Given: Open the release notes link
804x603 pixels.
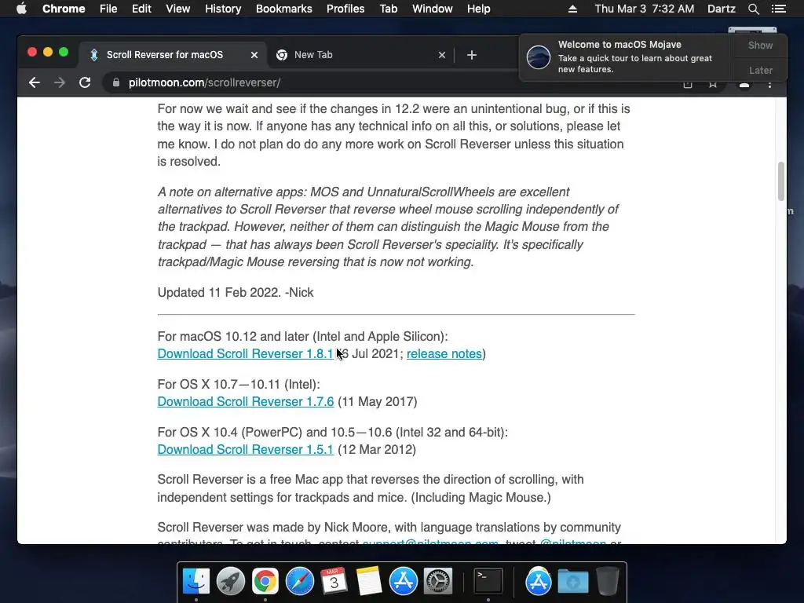Looking at the screenshot, I should (x=444, y=354).
